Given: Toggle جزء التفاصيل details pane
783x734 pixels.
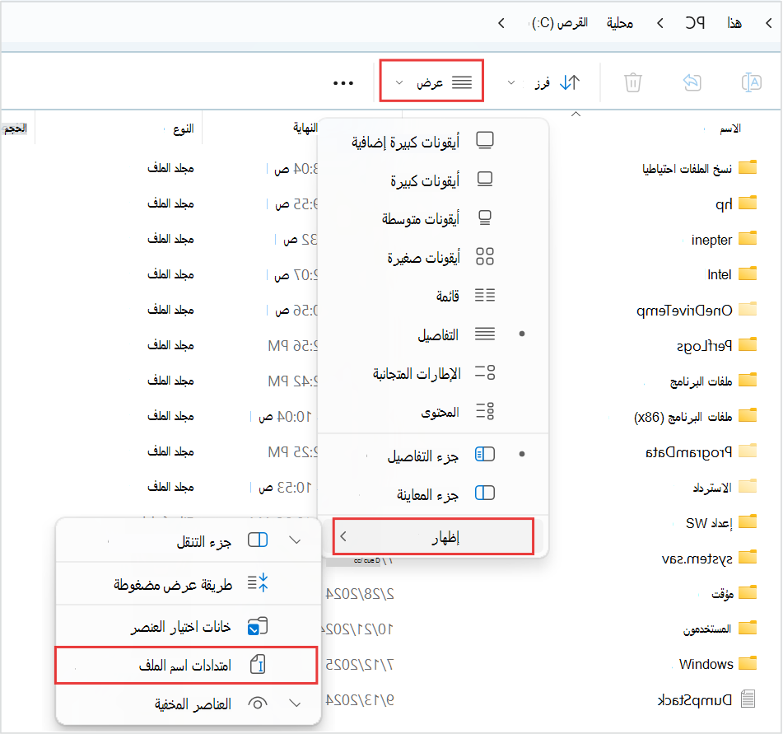Looking at the screenshot, I should point(432,456).
